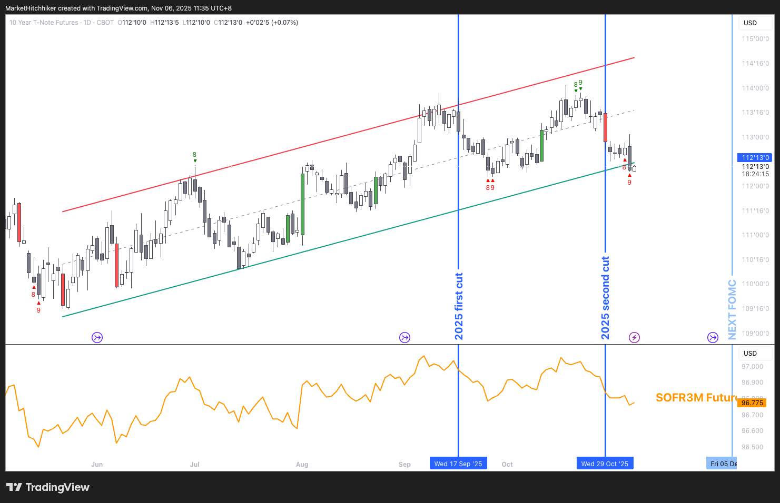This screenshot has width=780, height=503.
Task: Click the 110'16'0 price axis label
Action: (x=755, y=260)
